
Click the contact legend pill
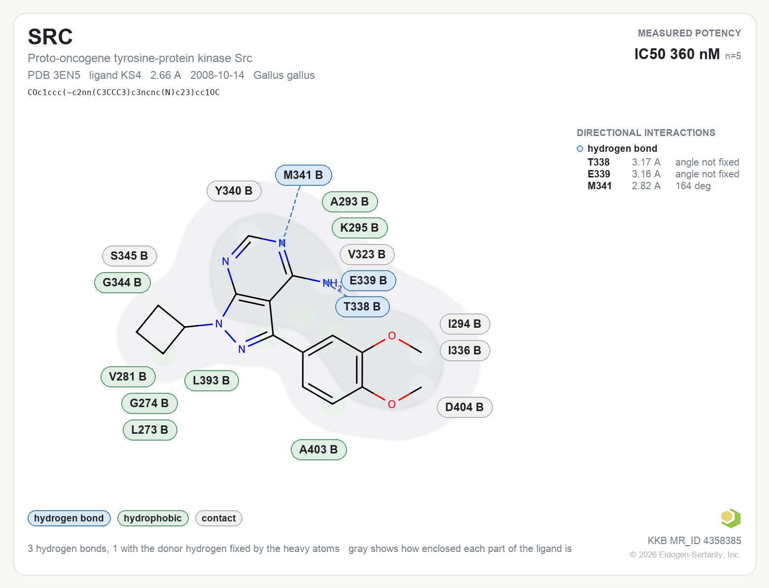click(219, 518)
